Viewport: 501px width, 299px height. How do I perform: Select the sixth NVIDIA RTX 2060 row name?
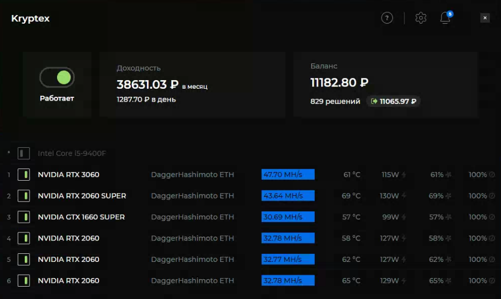coord(68,281)
